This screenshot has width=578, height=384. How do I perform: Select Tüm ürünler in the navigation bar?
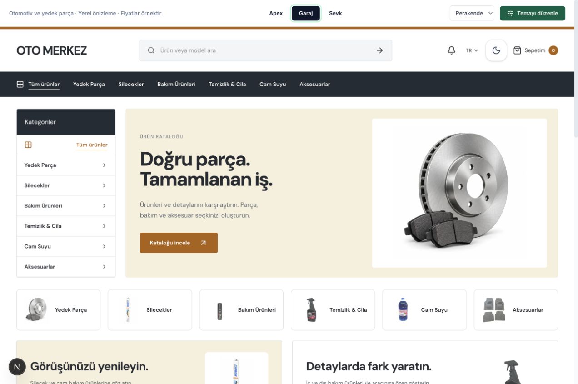(x=44, y=84)
